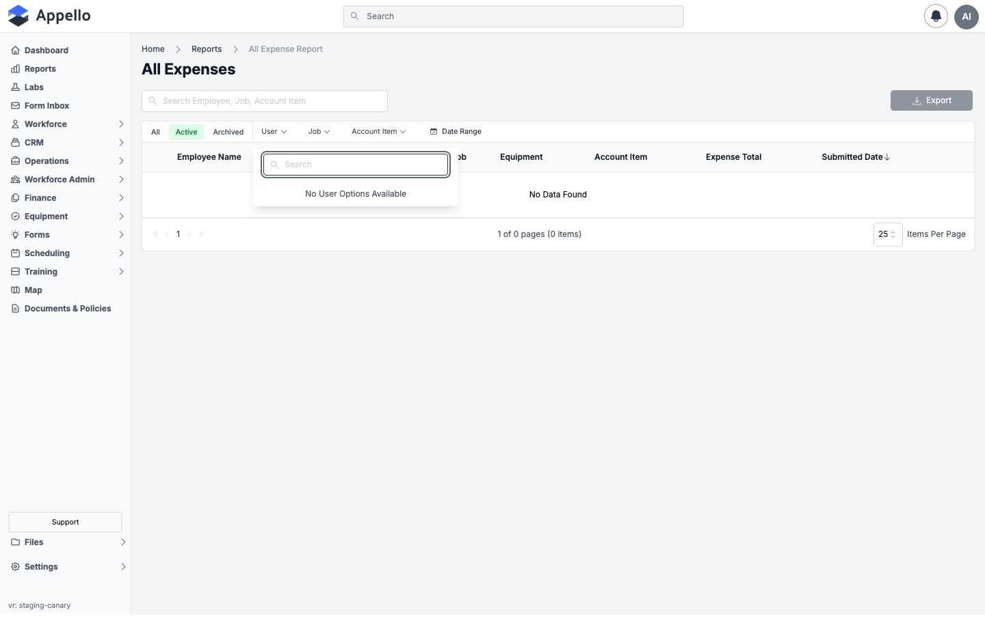Toggle the User filter dropdown
985x627 pixels.
click(x=274, y=132)
